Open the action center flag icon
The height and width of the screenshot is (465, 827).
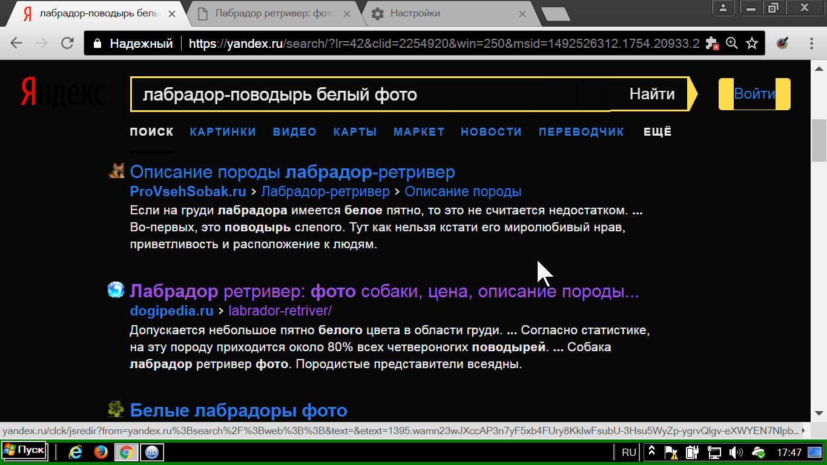coord(671,452)
